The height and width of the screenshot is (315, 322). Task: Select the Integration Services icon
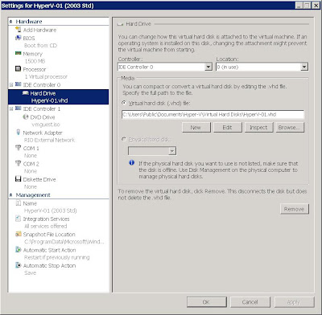click(x=18, y=219)
